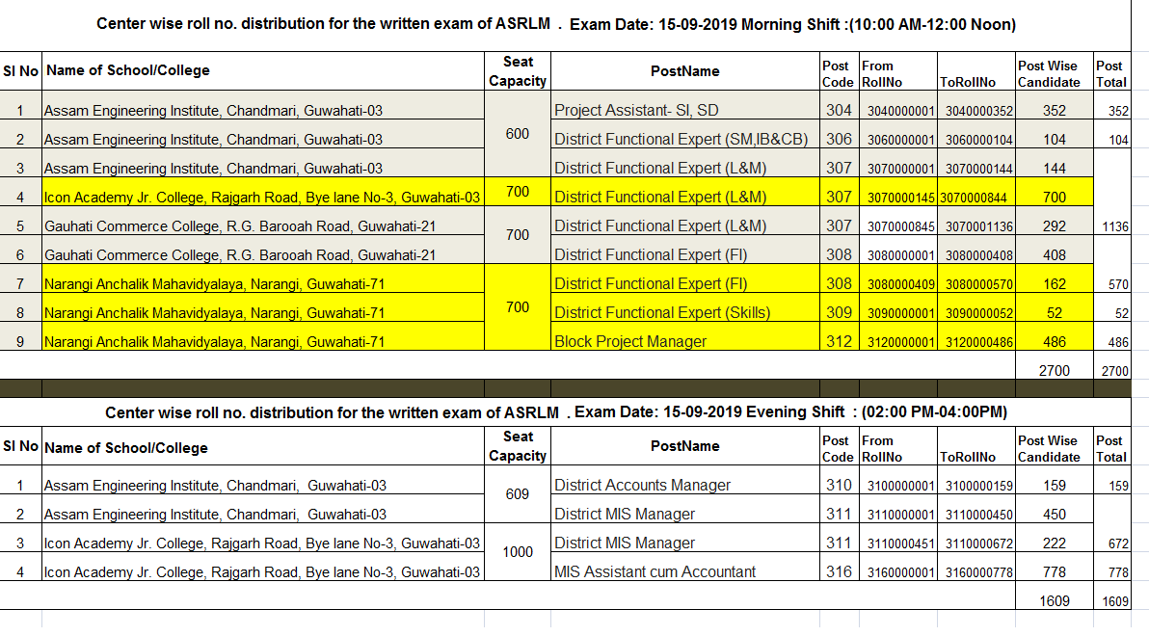Select the To RollNo 3040000352 cell
Viewport: 1149px width, 636px height.
(x=976, y=105)
